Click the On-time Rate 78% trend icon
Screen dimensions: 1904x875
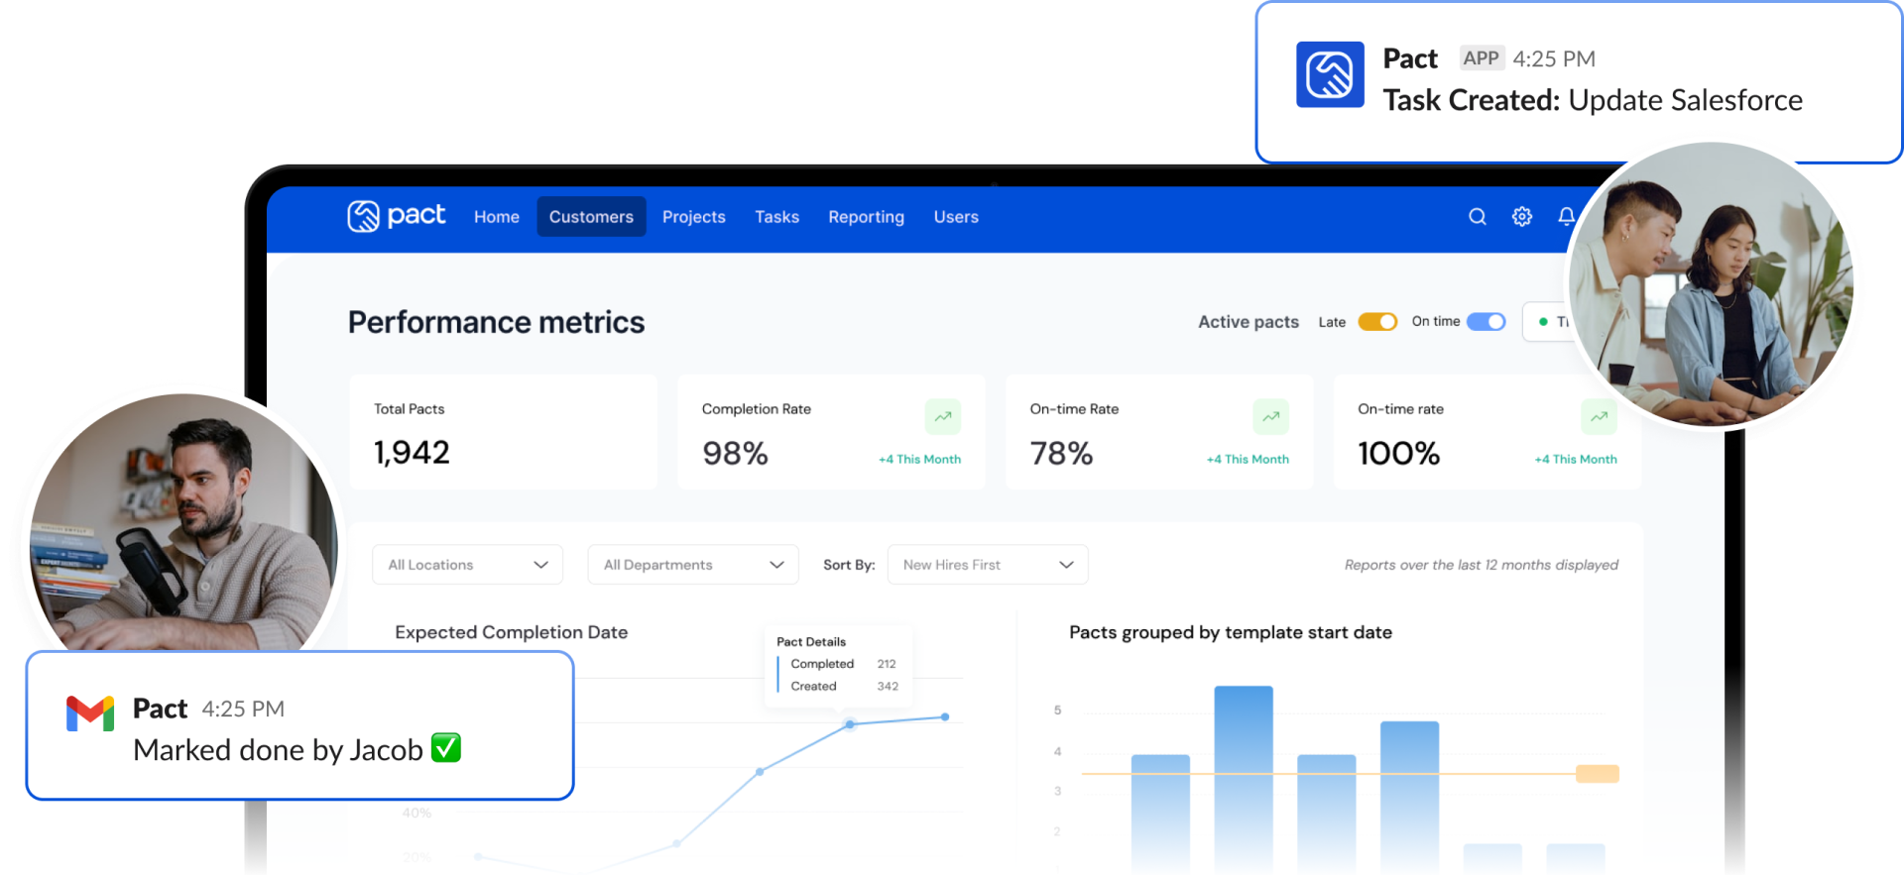tap(1270, 417)
